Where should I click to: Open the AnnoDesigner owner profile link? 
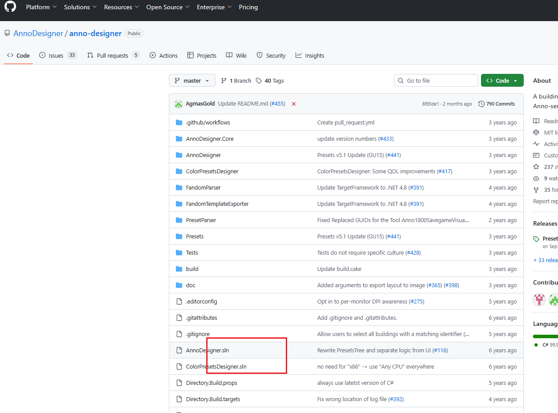tap(38, 33)
